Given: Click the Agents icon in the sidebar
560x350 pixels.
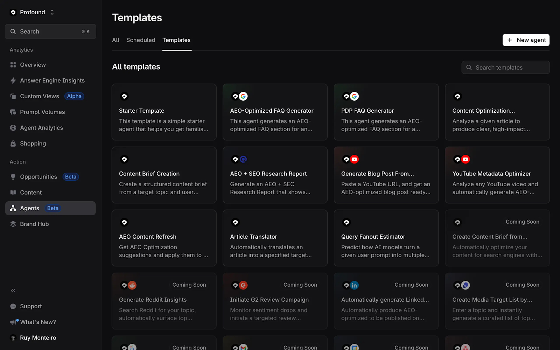Looking at the screenshot, I should coord(13,208).
